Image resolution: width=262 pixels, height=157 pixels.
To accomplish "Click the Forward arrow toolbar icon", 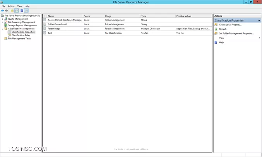I will (x=7, y=11).
